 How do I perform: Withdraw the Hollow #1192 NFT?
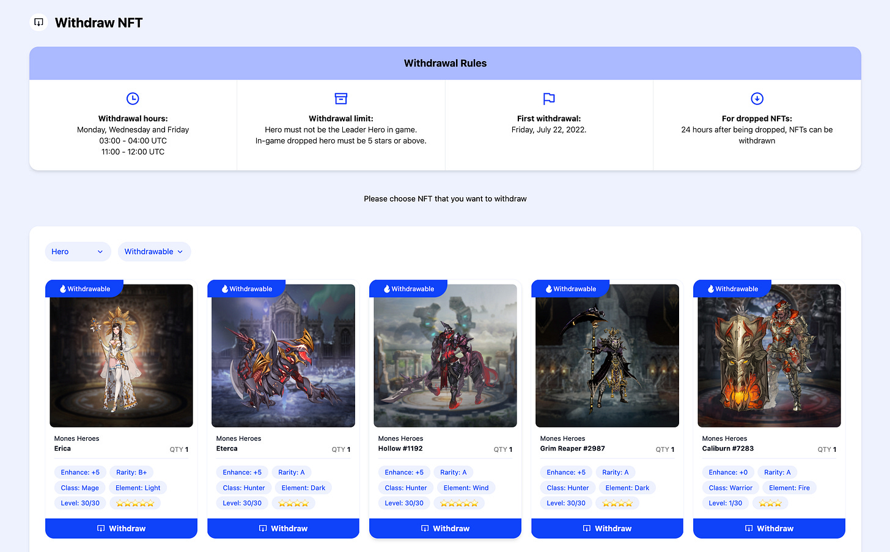tap(445, 528)
